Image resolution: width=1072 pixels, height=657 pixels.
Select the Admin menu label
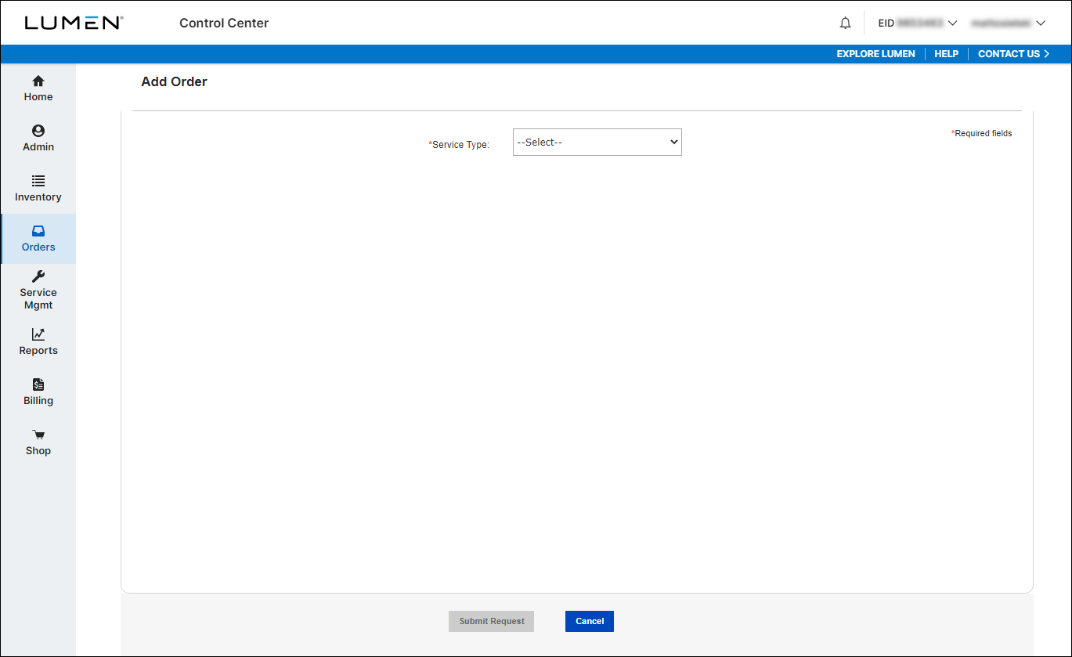[x=38, y=147]
